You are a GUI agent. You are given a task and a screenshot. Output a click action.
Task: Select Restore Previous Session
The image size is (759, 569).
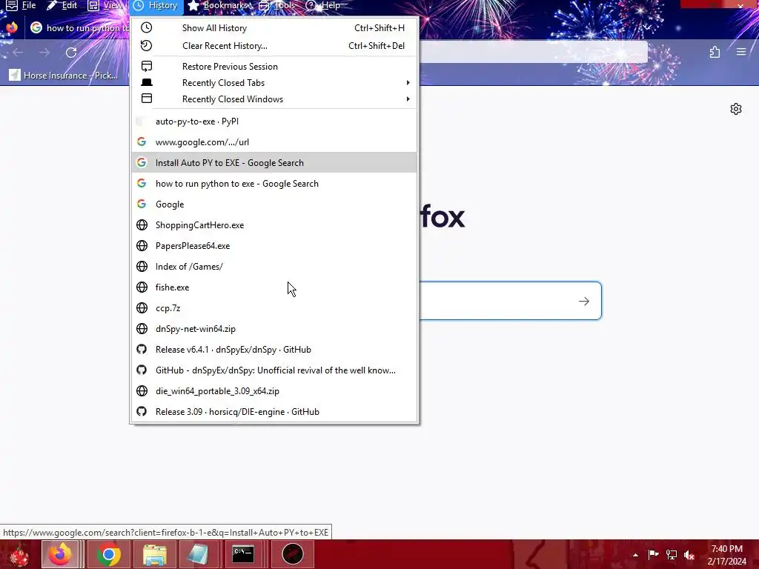(274, 66)
